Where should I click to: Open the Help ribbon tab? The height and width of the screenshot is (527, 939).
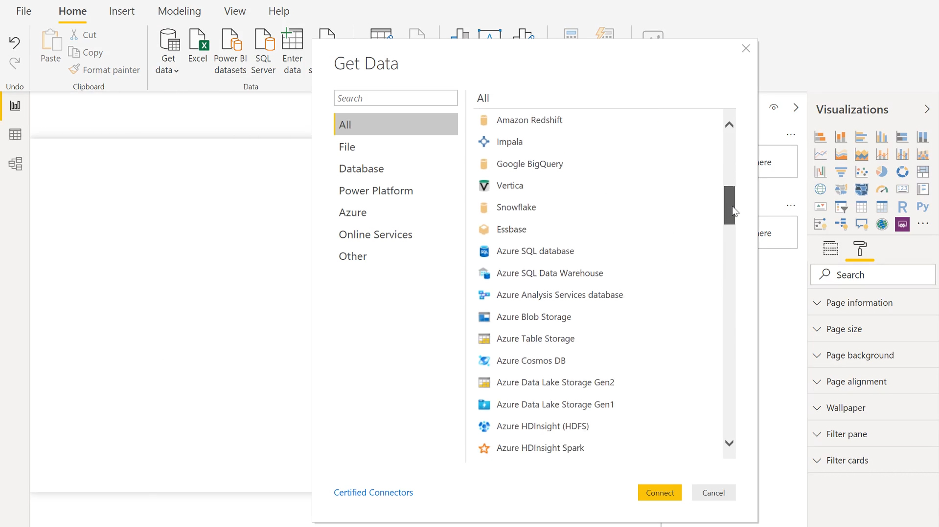click(x=279, y=11)
